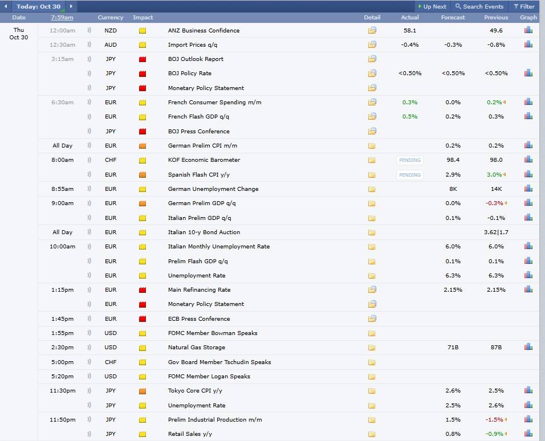This screenshot has height=441, width=545.
Task: Select the Today: Oct 30 tab
Action: [x=38, y=6]
